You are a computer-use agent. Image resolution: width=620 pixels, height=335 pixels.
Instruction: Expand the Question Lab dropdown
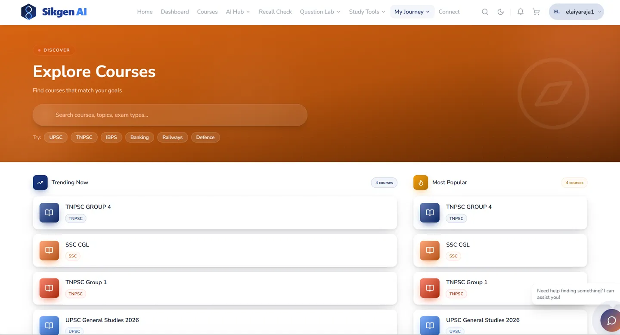click(x=320, y=12)
